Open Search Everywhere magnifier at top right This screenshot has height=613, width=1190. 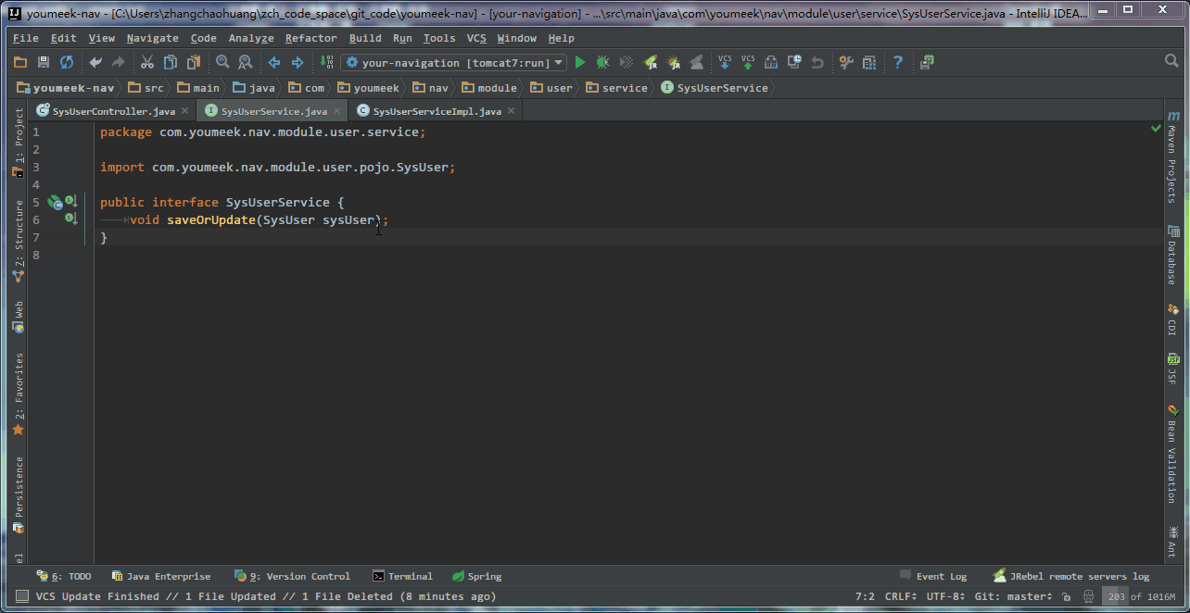click(x=1171, y=61)
